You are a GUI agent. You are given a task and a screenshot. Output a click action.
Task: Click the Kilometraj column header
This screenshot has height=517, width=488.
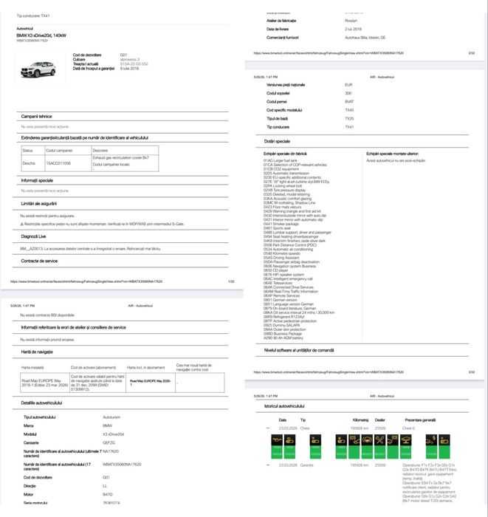coord(360,420)
